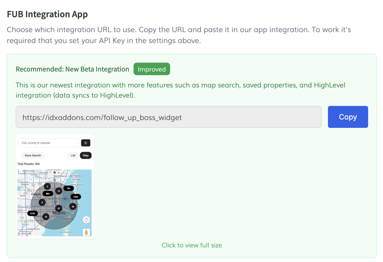Click the green Improved badge
This screenshot has width=383, height=262.
[x=152, y=69]
